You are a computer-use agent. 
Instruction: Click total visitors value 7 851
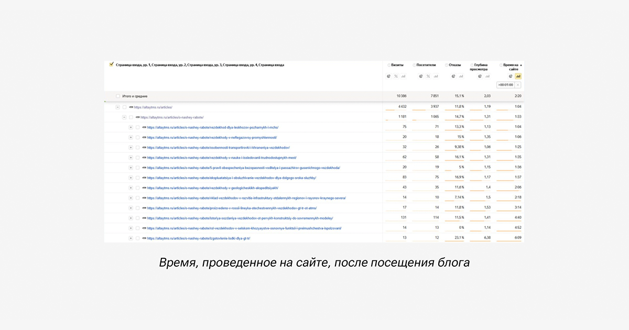(x=435, y=96)
